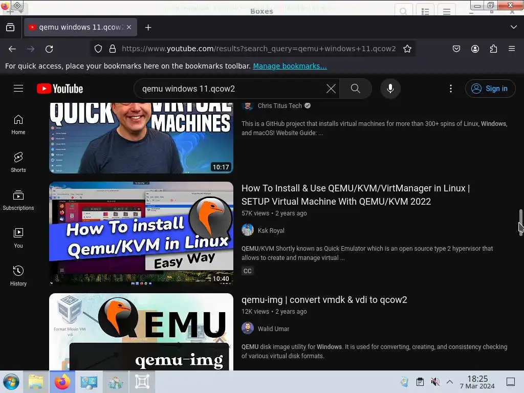Click the show desktop button
Viewport: 524px width, 393px height.
(511, 382)
